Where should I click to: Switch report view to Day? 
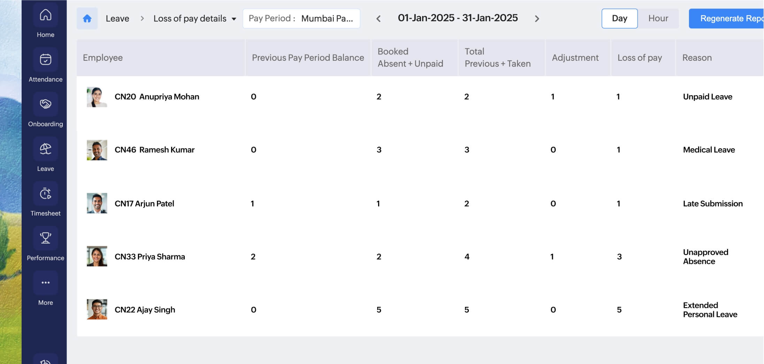619,18
